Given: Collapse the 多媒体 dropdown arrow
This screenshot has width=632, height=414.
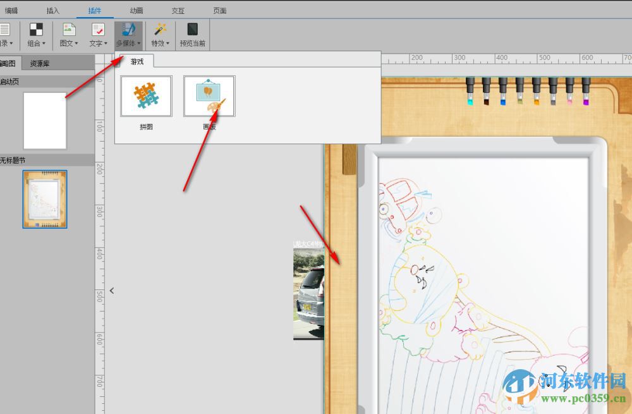Looking at the screenshot, I should tap(138, 43).
